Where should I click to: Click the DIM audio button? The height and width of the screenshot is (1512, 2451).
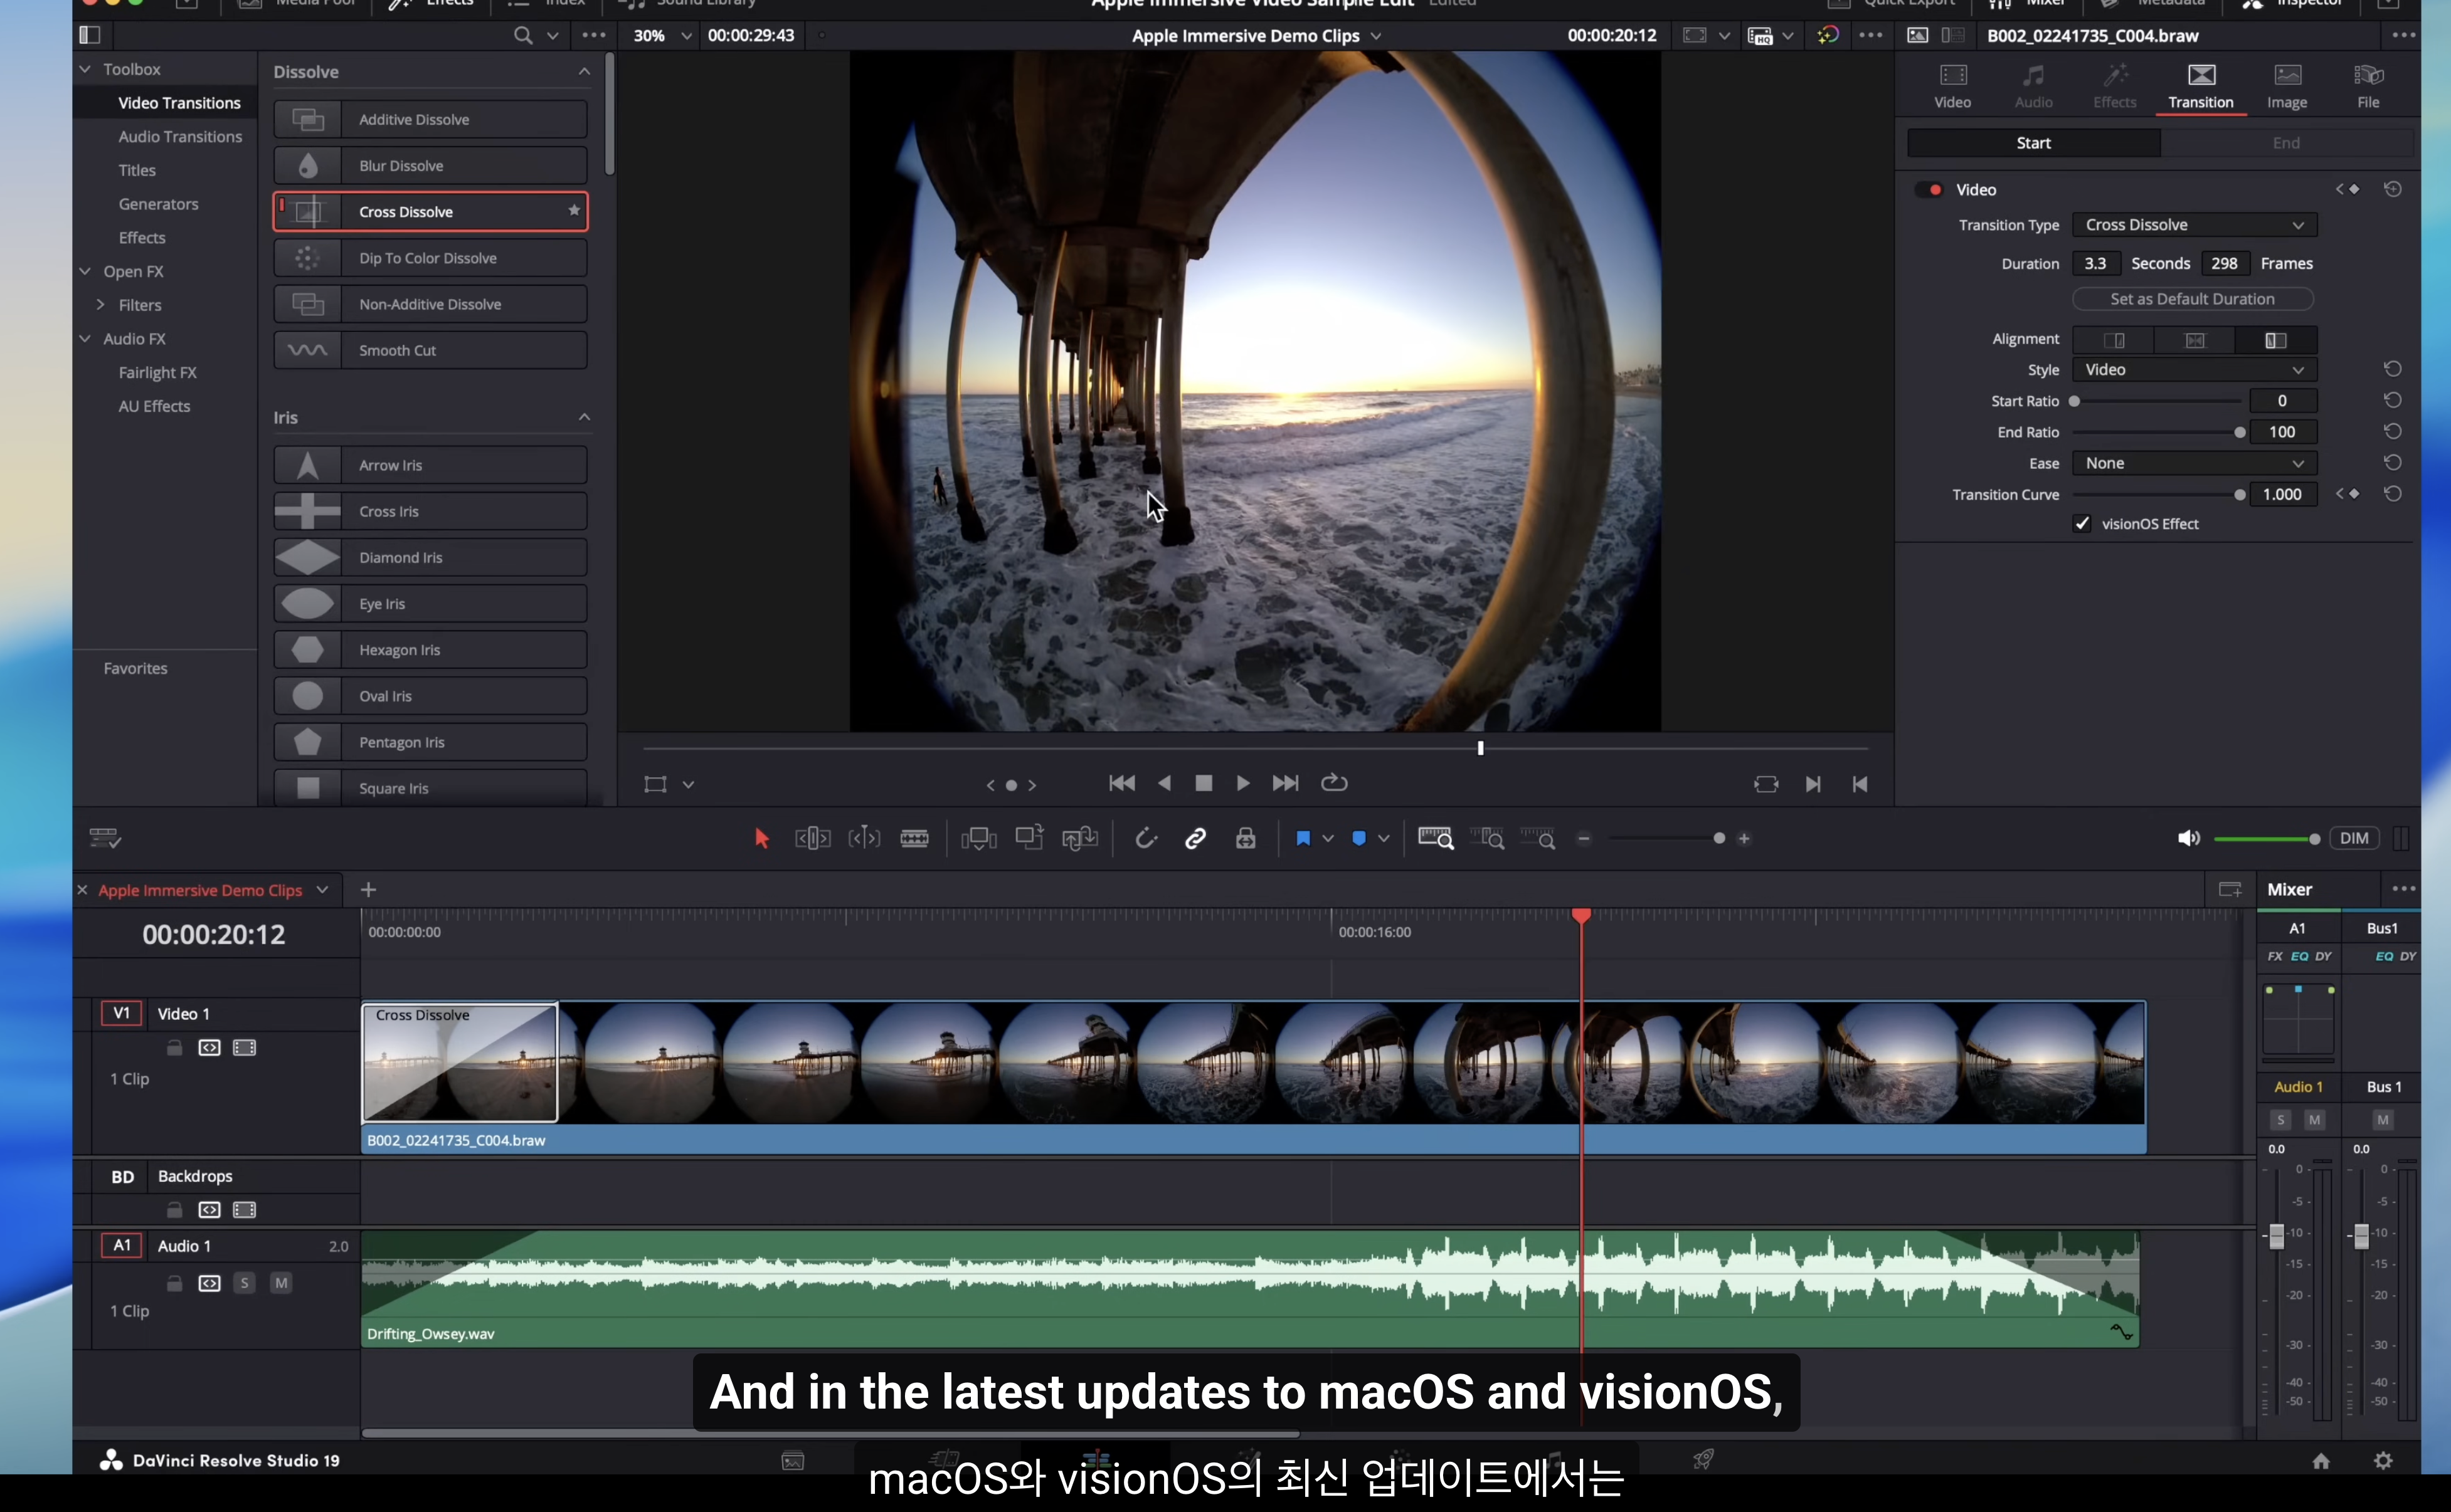click(2354, 838)
